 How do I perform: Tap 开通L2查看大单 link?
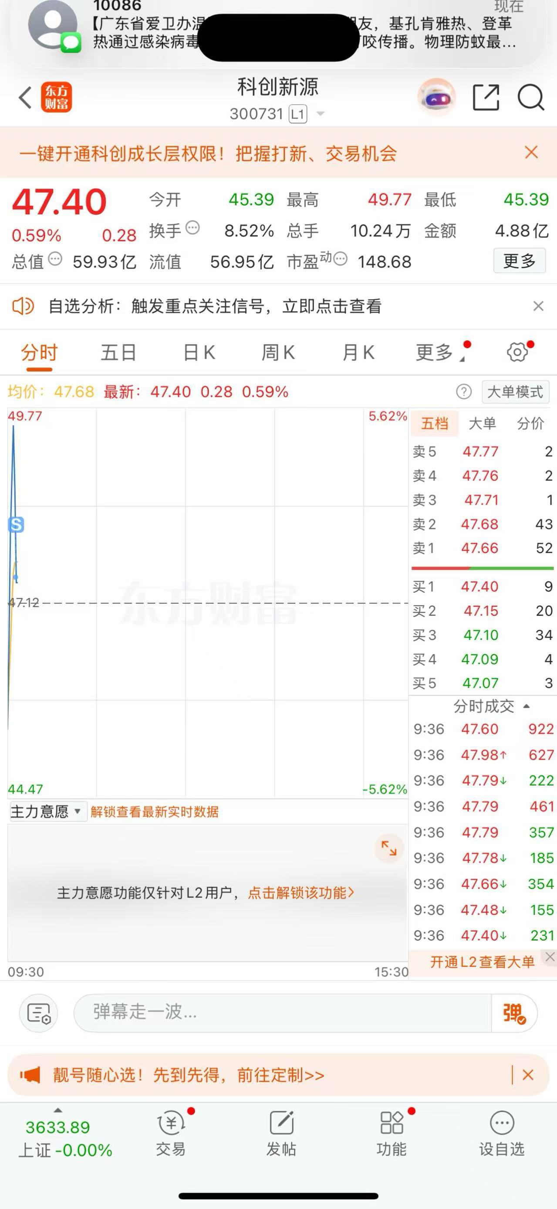tap(483, 961)
